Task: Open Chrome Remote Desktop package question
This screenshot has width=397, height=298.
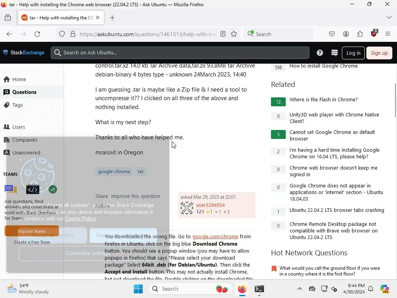Action: (333, 230)
